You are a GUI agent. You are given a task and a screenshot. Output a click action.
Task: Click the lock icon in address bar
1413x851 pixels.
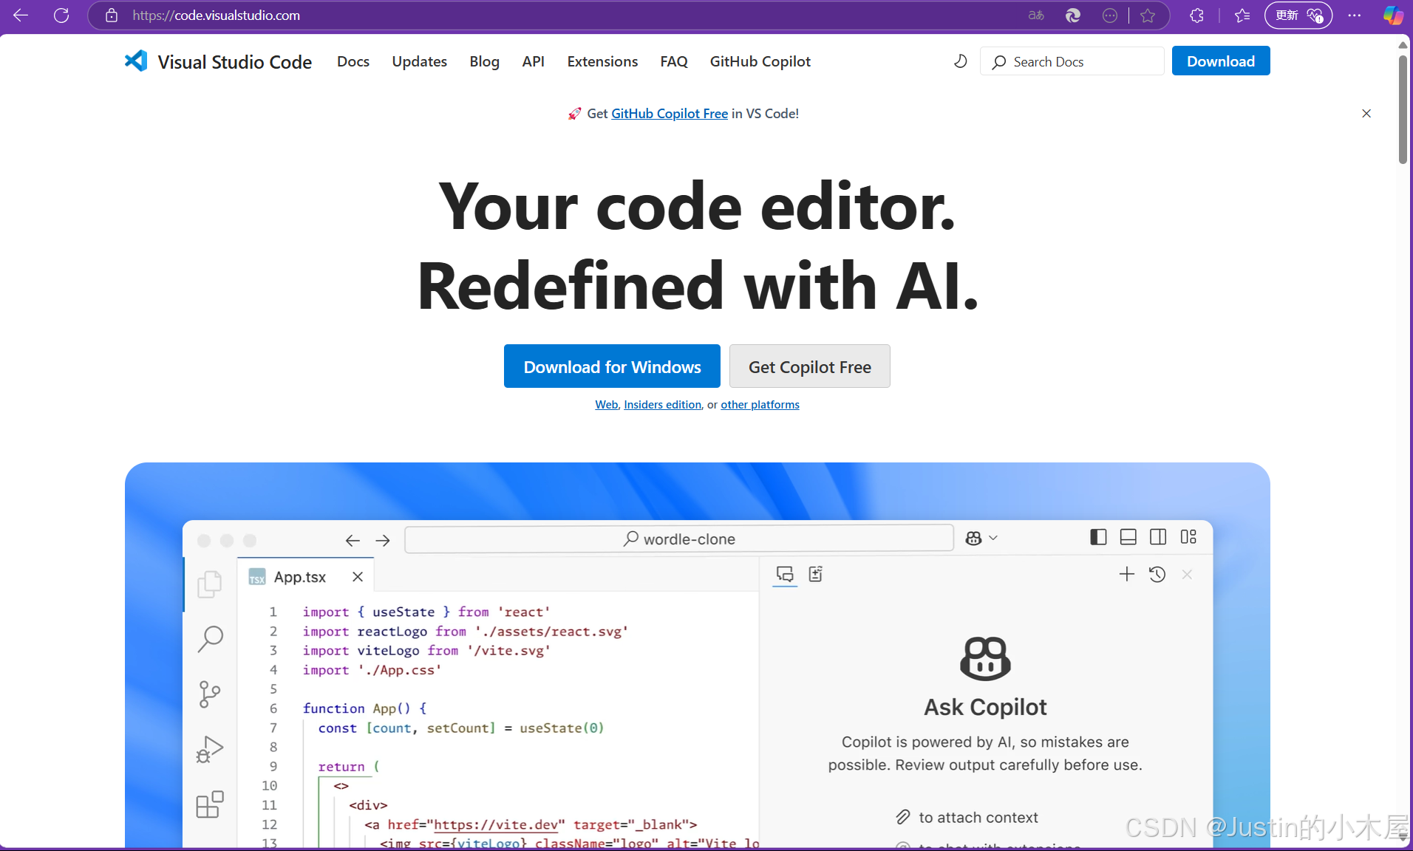112,15
